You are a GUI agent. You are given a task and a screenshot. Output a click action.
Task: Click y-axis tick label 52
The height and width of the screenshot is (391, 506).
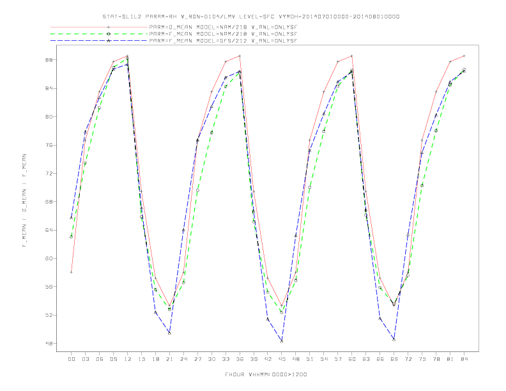(49, 315)
